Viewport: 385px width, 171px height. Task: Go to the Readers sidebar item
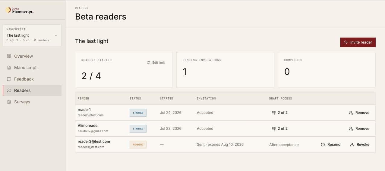click(32, 90)
